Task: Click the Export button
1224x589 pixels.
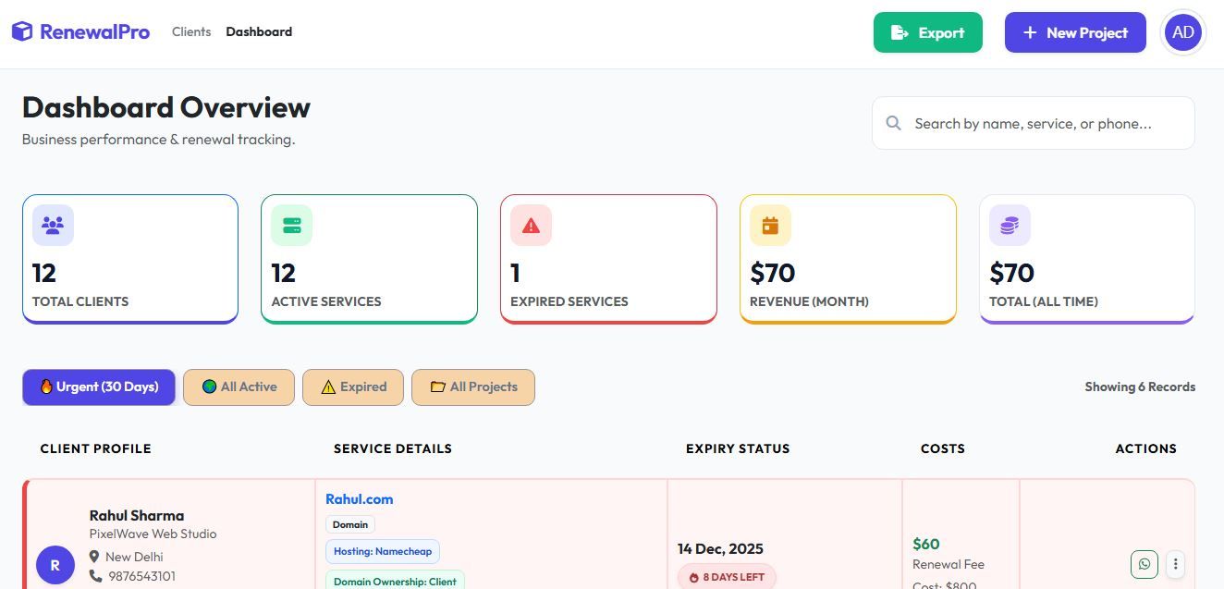Action: pos(928,32)
